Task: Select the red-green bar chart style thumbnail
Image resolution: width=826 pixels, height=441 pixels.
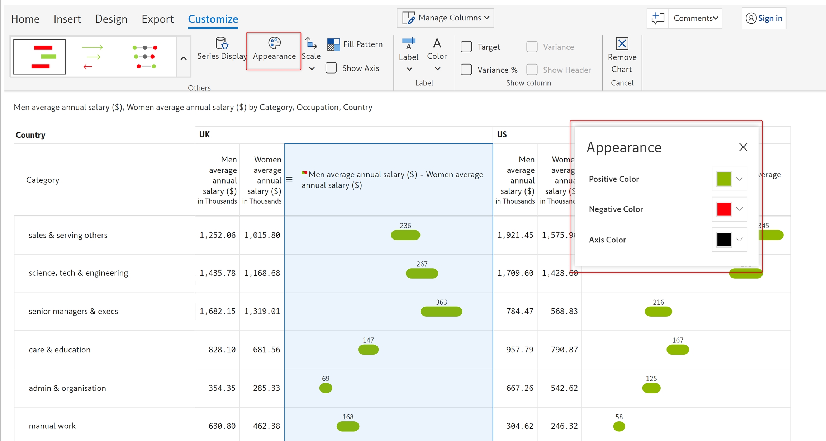Action: pos(39,57)
